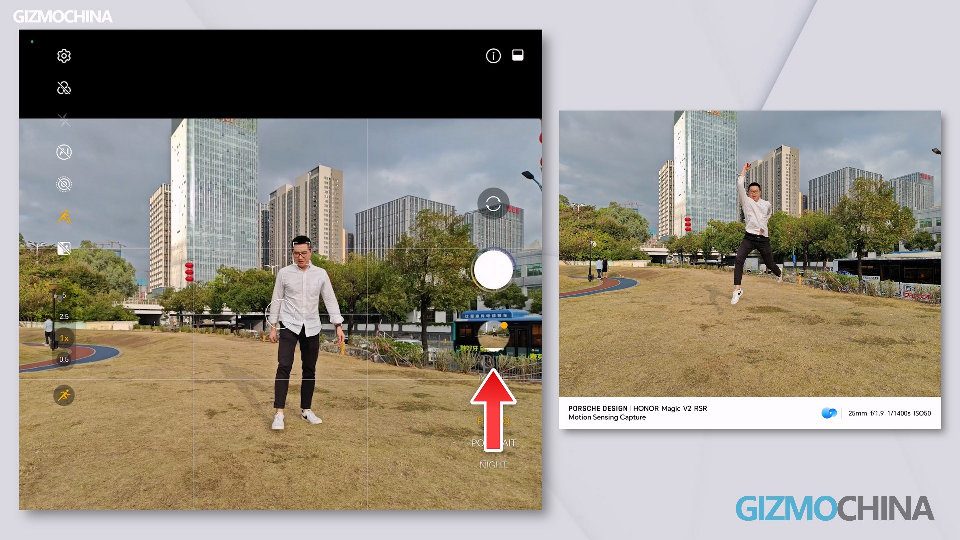This screenshot has height=540, width=960.
Task: Tap the orange auto motion capture icon
Action: point(64,217)
